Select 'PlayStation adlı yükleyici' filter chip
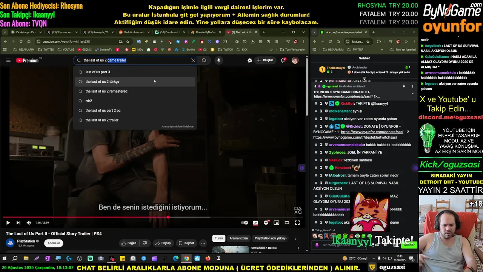Image resolution: width=483 pixels, height=272 pixels. tap(271, 238)
